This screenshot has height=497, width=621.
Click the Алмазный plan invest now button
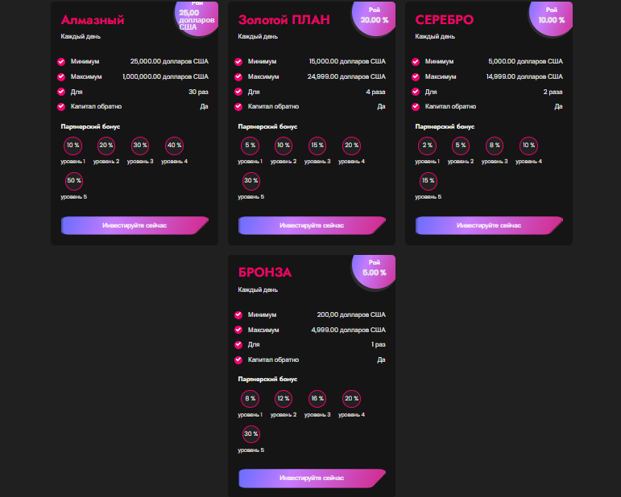135,225
